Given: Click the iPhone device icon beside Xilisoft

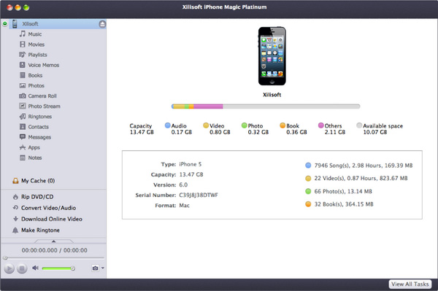Looking at the screenshot, I should [x=15, y=24].
